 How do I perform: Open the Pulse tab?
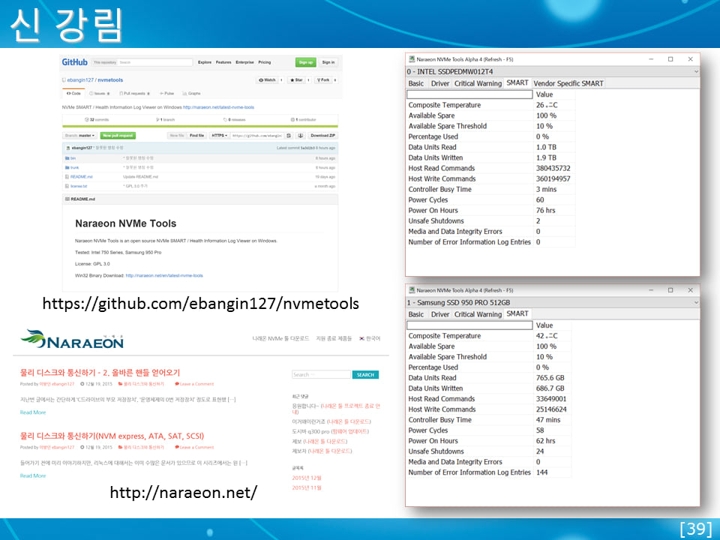pyautogui.click(x=167, y=93)
